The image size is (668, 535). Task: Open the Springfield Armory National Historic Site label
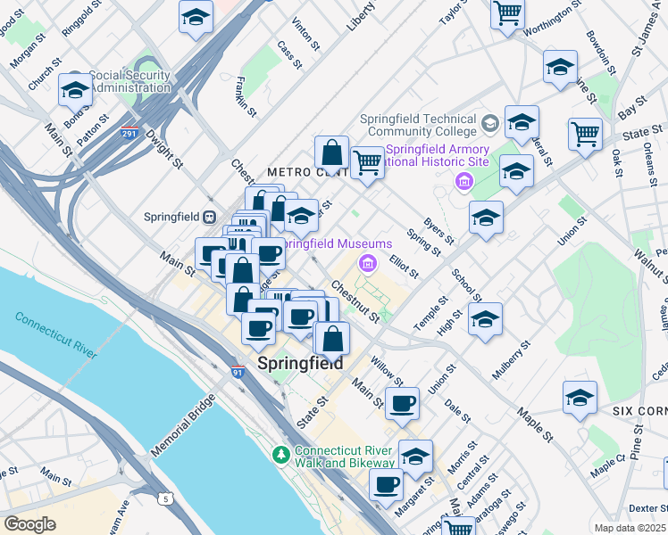(x=437, y=156)
